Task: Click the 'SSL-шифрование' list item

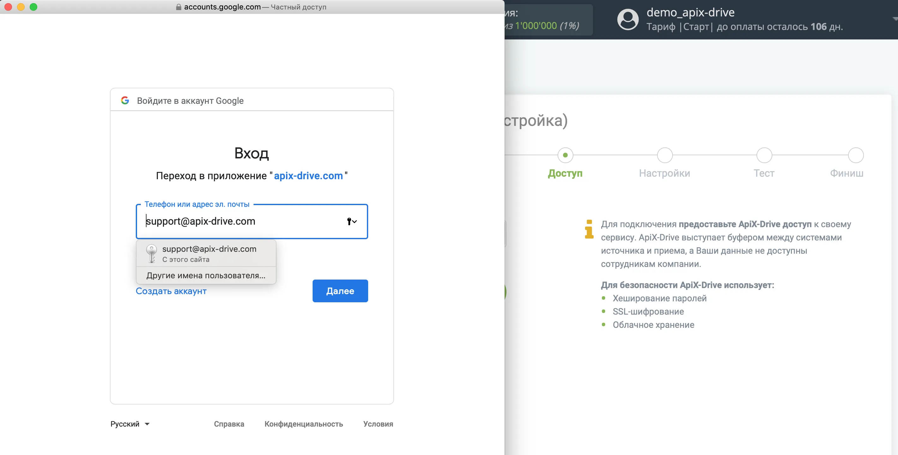Action: (x=648, y=311)
